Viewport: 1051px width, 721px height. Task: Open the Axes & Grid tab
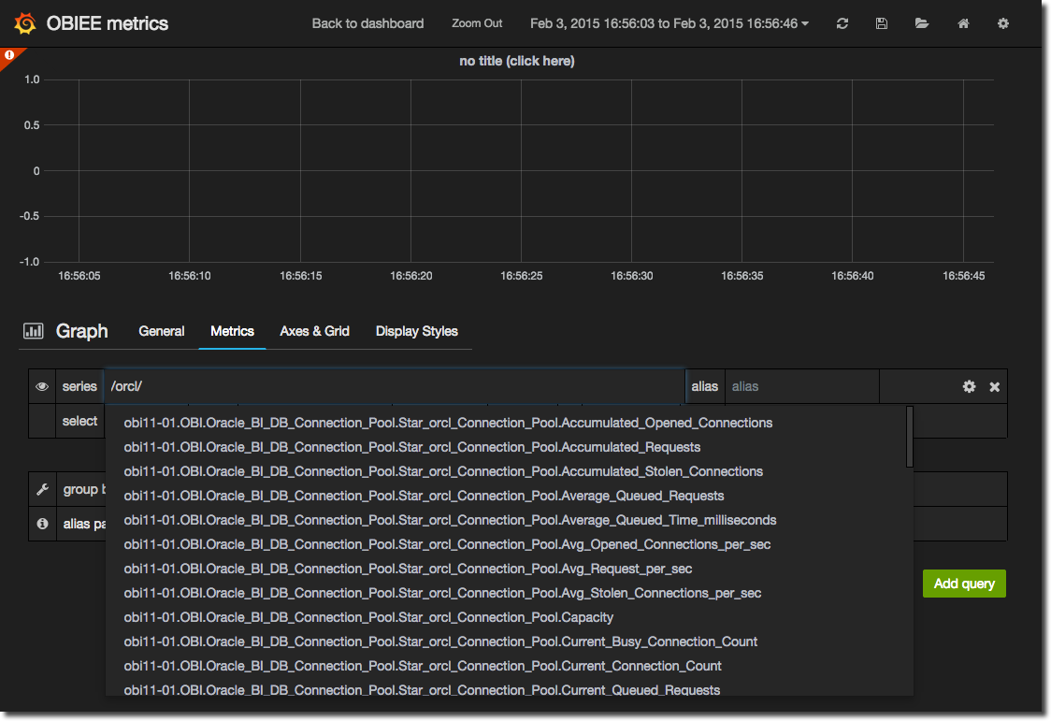(314, 331)
